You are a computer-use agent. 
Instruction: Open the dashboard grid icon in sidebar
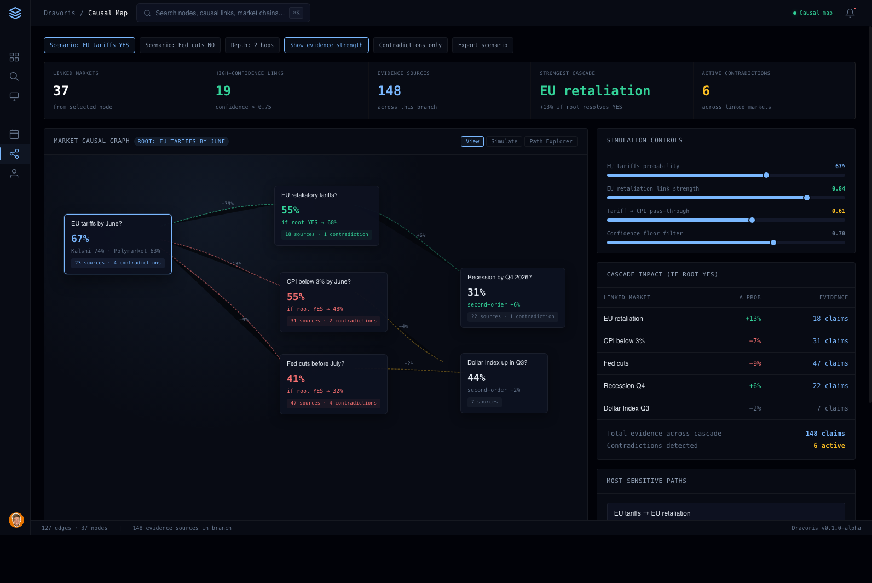coord(14,57)
